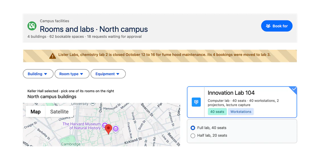Click the Keller Hall selected hint text
This screenshot has height=160, width=320.
pyautogui.click(x=71, y=91)
